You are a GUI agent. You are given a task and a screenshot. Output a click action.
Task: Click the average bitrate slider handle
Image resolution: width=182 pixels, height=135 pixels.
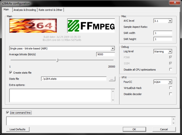57,60
